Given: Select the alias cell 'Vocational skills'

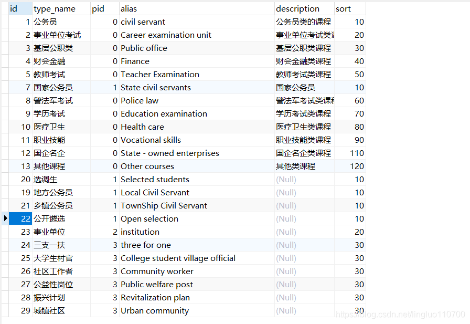Looking at the screenshot, I should [x=197, y=140].
